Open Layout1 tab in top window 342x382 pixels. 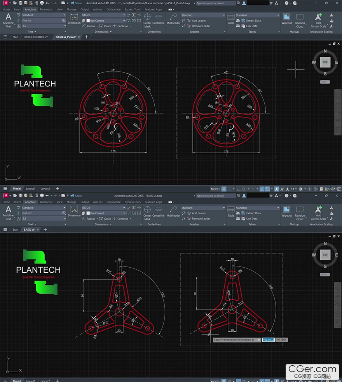pos(30,189)
